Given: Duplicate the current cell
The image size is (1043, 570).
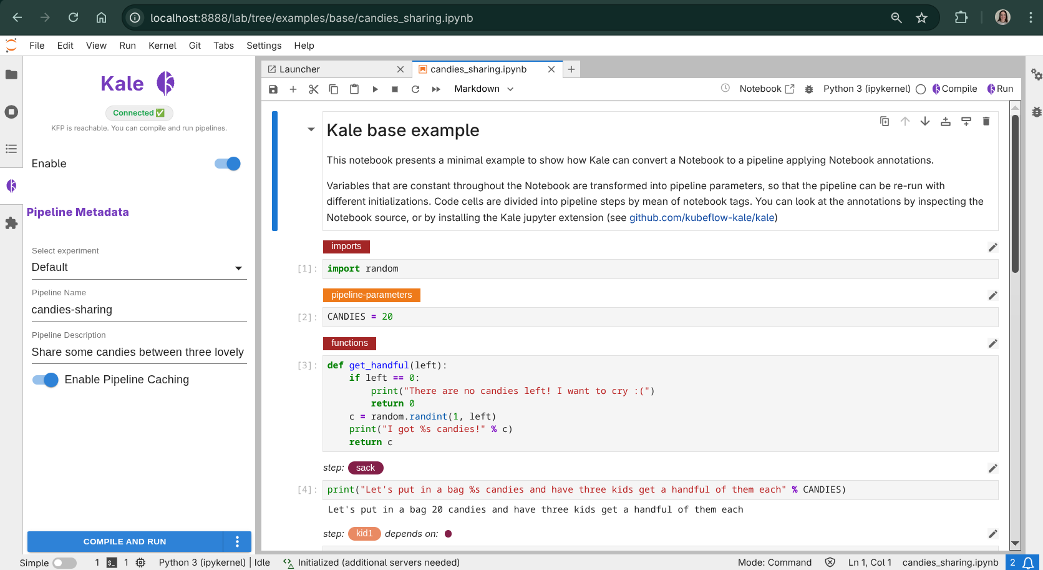Looking at the screenshot, I should (x=885, y=121).
